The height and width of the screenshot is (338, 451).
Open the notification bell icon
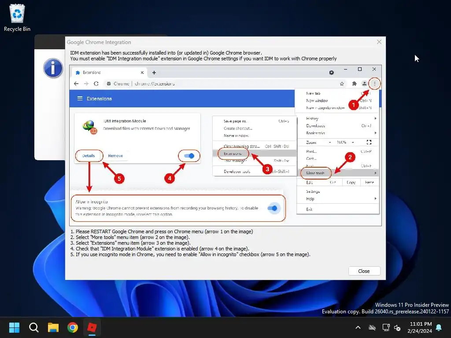(x=439, y=327)
